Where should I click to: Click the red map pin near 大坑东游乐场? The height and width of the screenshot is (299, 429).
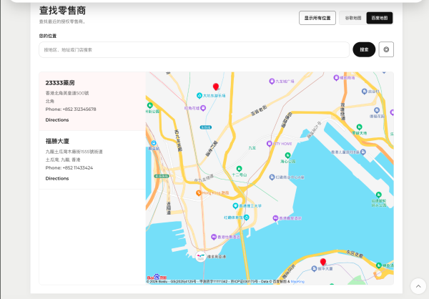pyautogui.click(x=216, y=87)
